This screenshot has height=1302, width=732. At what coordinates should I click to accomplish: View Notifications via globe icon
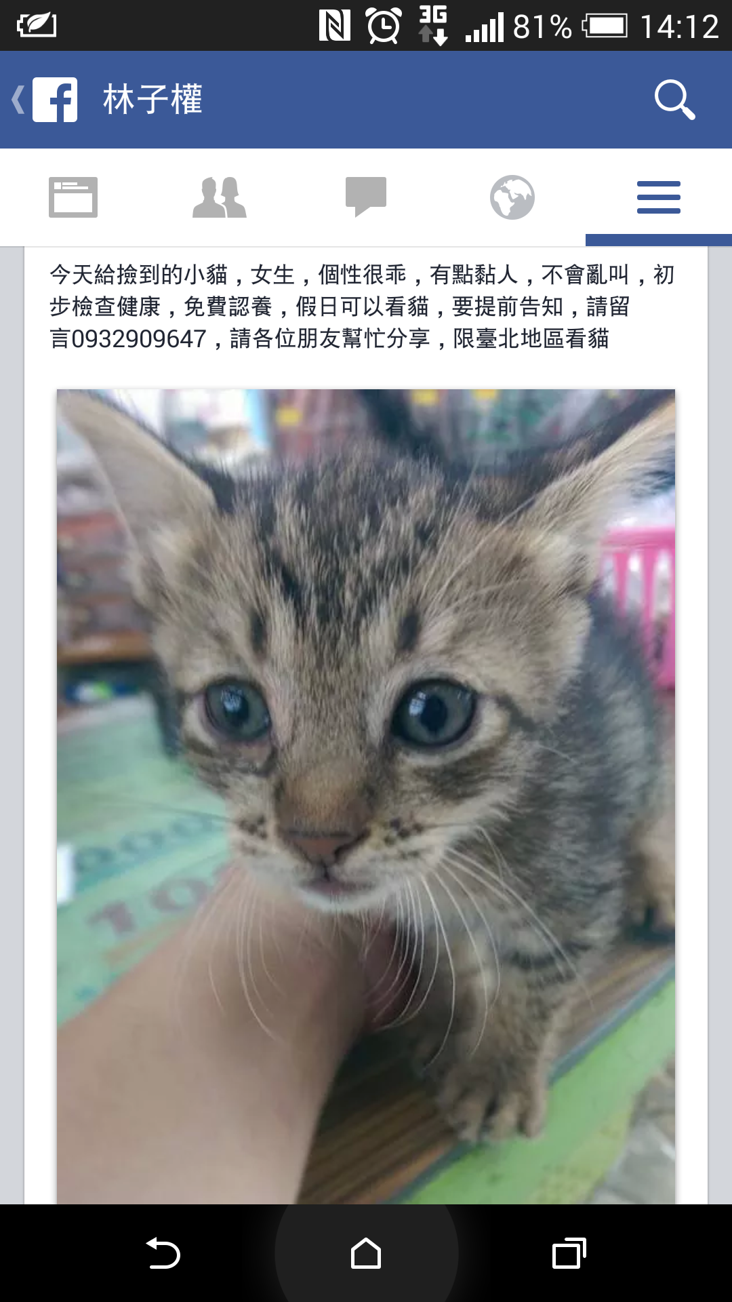512,197
